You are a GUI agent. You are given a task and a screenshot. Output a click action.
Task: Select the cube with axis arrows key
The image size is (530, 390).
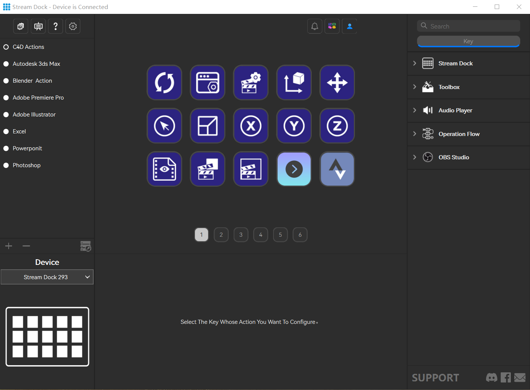[x=294, y=83]
